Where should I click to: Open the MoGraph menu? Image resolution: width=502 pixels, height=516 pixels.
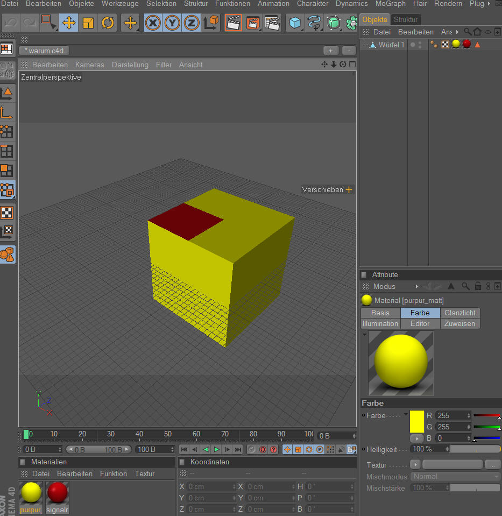click(x=391, y=4)
